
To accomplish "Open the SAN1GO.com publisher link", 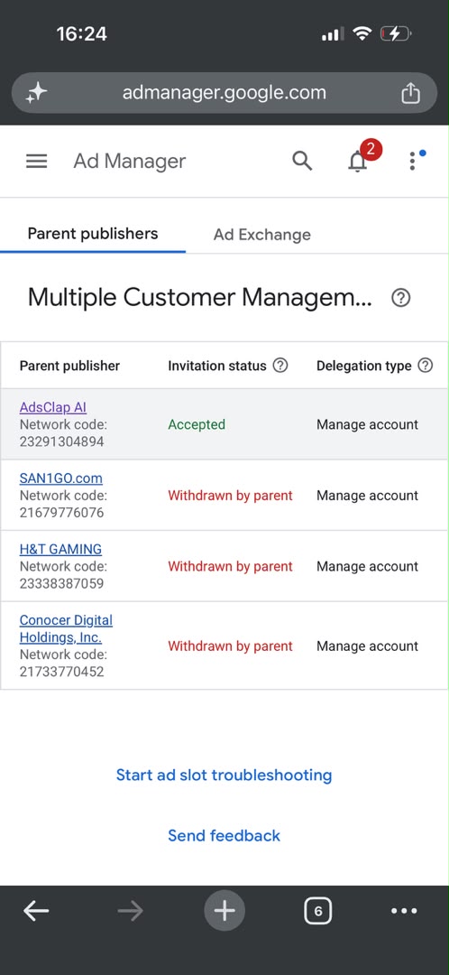I will coord(61,478).
